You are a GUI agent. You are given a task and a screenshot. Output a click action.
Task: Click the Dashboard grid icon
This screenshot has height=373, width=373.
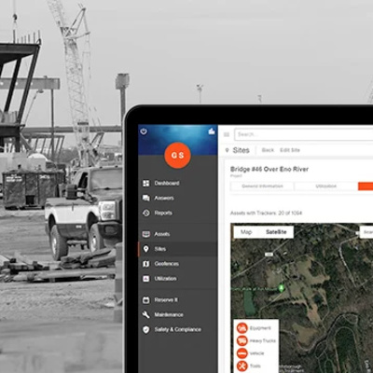point(145,183)
